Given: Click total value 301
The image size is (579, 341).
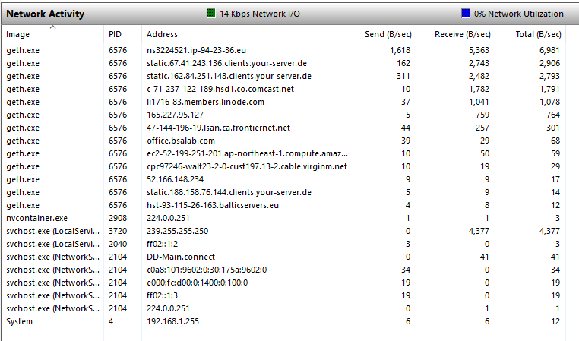Looking at the screenshot, I should click(x=552, y=128).
